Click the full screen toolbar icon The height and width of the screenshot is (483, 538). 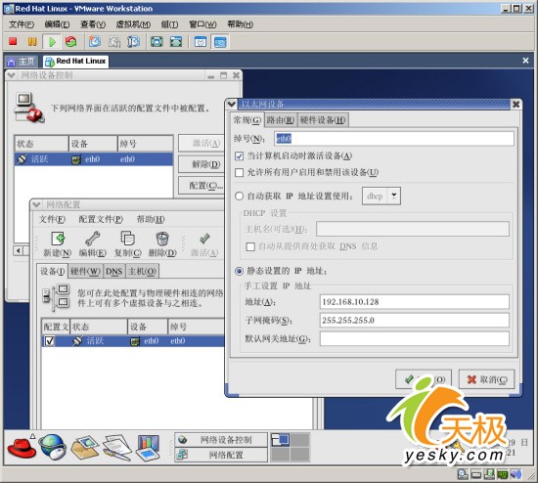[157, 41]
